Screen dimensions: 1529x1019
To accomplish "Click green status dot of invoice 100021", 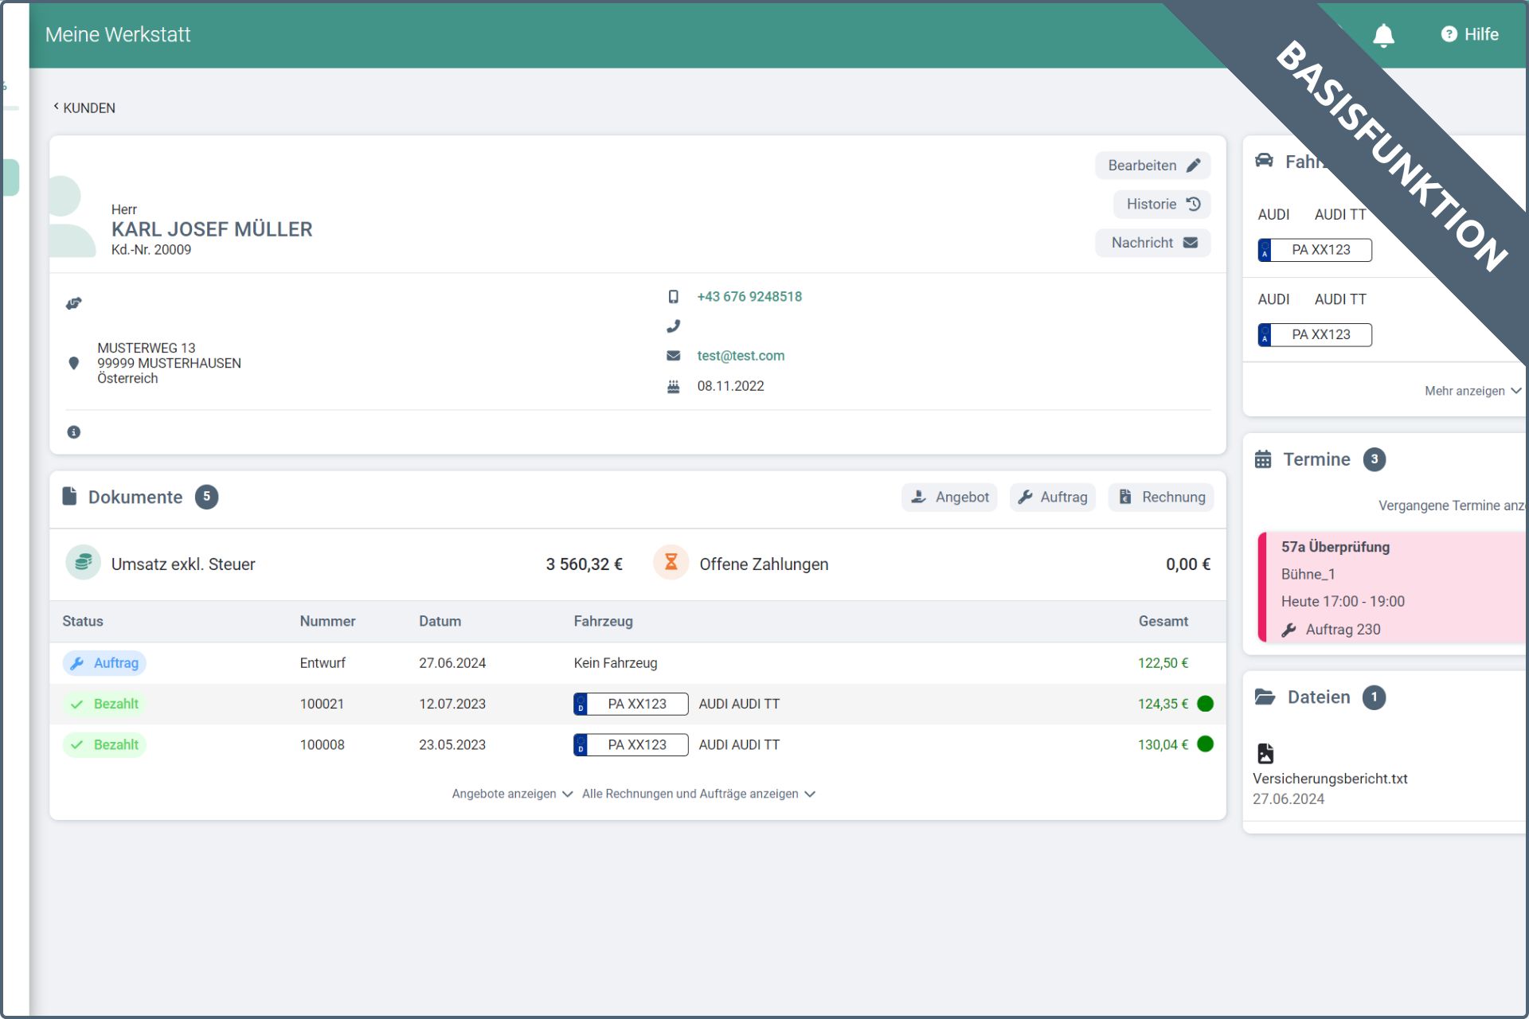I will click(x=1205, y=704).
